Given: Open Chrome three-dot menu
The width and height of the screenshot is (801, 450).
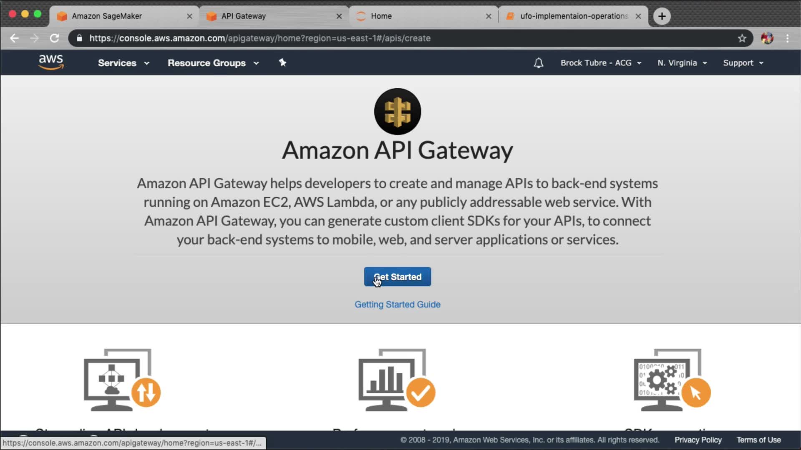Looking at the screenshot, I should (787, 38).
